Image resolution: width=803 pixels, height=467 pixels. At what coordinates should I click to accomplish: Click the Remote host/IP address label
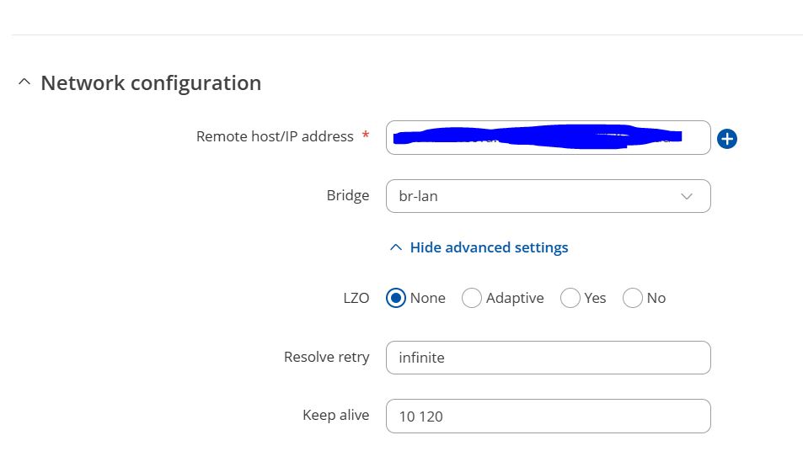point(275,136)
